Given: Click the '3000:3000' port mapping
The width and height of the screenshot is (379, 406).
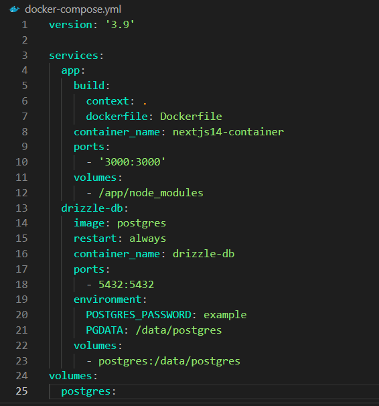Looking at the screenshot, I should (132, 162).
